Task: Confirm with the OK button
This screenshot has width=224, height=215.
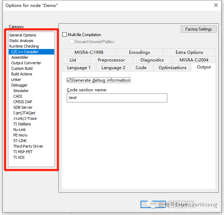Action: (153, 204)
